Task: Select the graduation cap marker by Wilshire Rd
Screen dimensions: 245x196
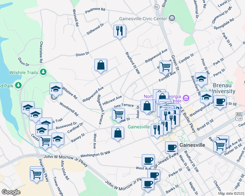Action: [x=56, y=89]
